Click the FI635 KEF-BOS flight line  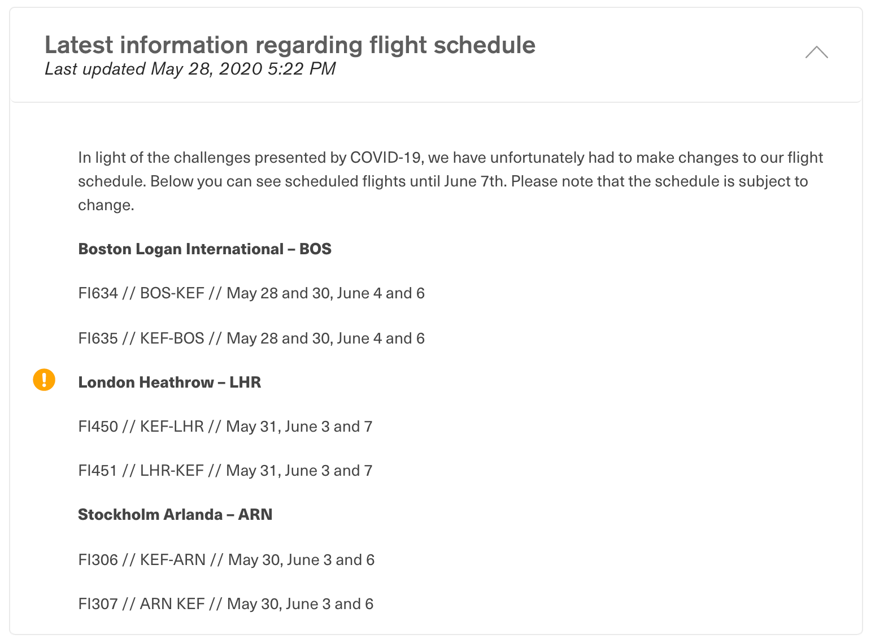251,338
